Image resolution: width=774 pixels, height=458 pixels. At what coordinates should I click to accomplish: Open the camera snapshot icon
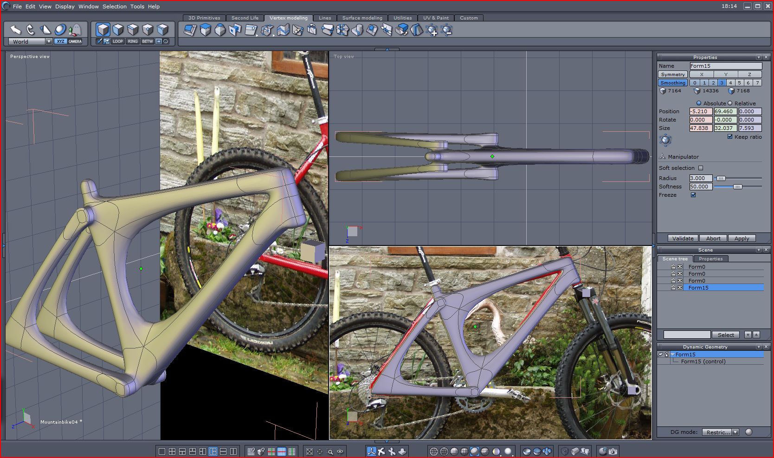tap(613, 452)
